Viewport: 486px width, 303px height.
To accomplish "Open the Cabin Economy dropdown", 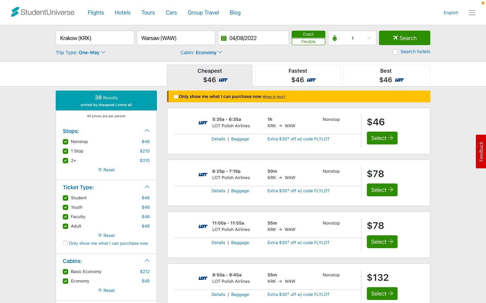I will [201, 53].
